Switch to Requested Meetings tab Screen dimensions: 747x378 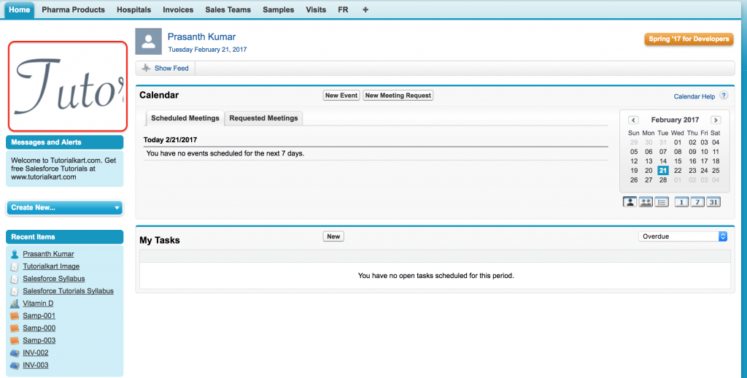pos(263,118)
